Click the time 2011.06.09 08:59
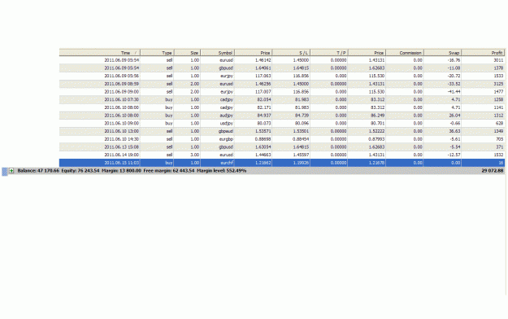The width and height of the screenshot is (508, 319). pos(121,84)
